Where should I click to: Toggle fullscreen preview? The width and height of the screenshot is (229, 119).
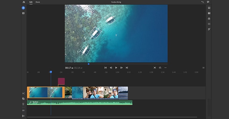point(155,68)
